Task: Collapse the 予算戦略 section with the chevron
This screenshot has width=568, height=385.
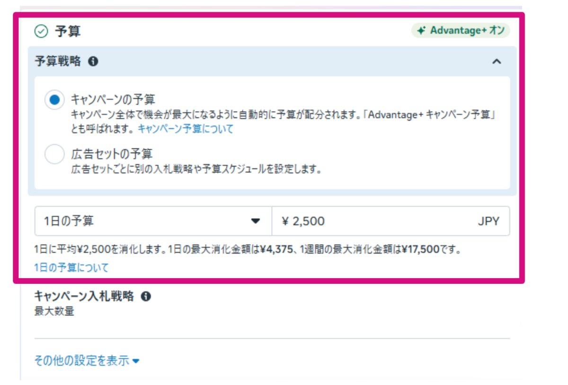Action: [x=497, y=61]
